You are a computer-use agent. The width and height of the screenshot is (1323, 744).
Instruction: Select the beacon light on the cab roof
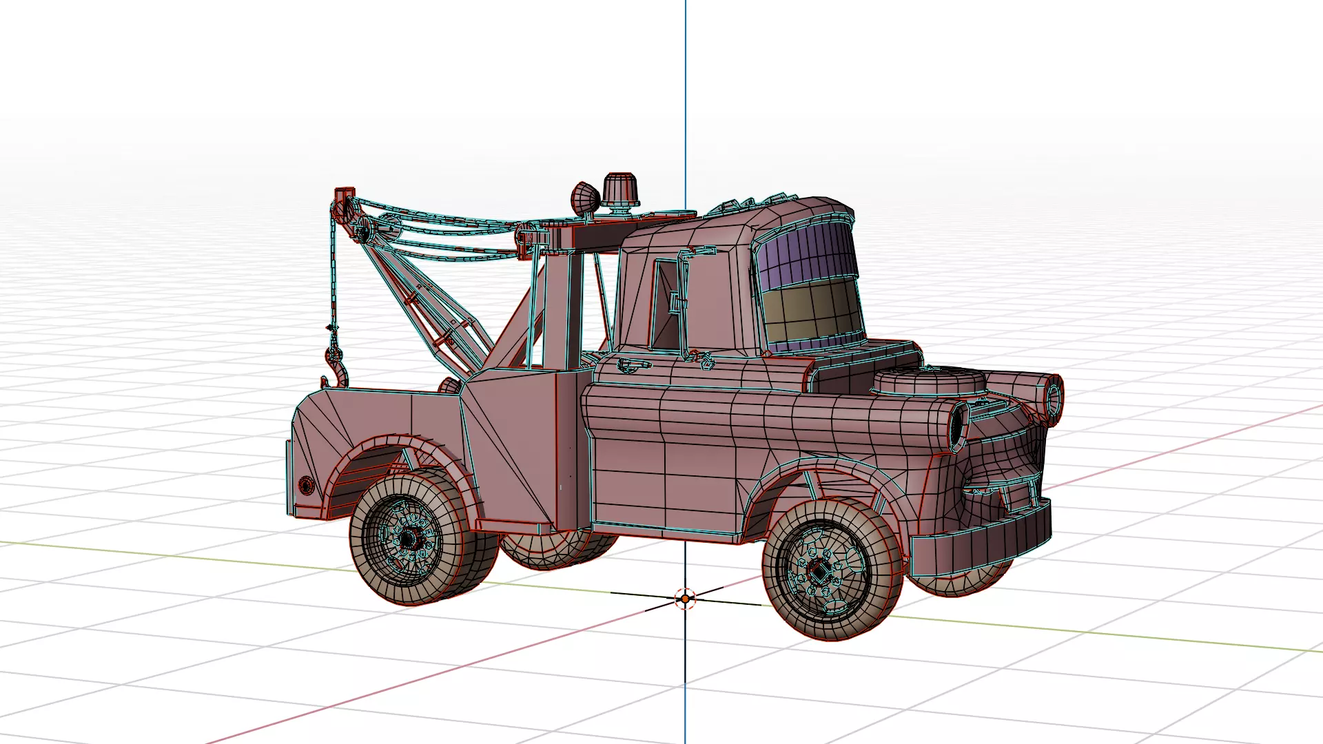[620, 190]
